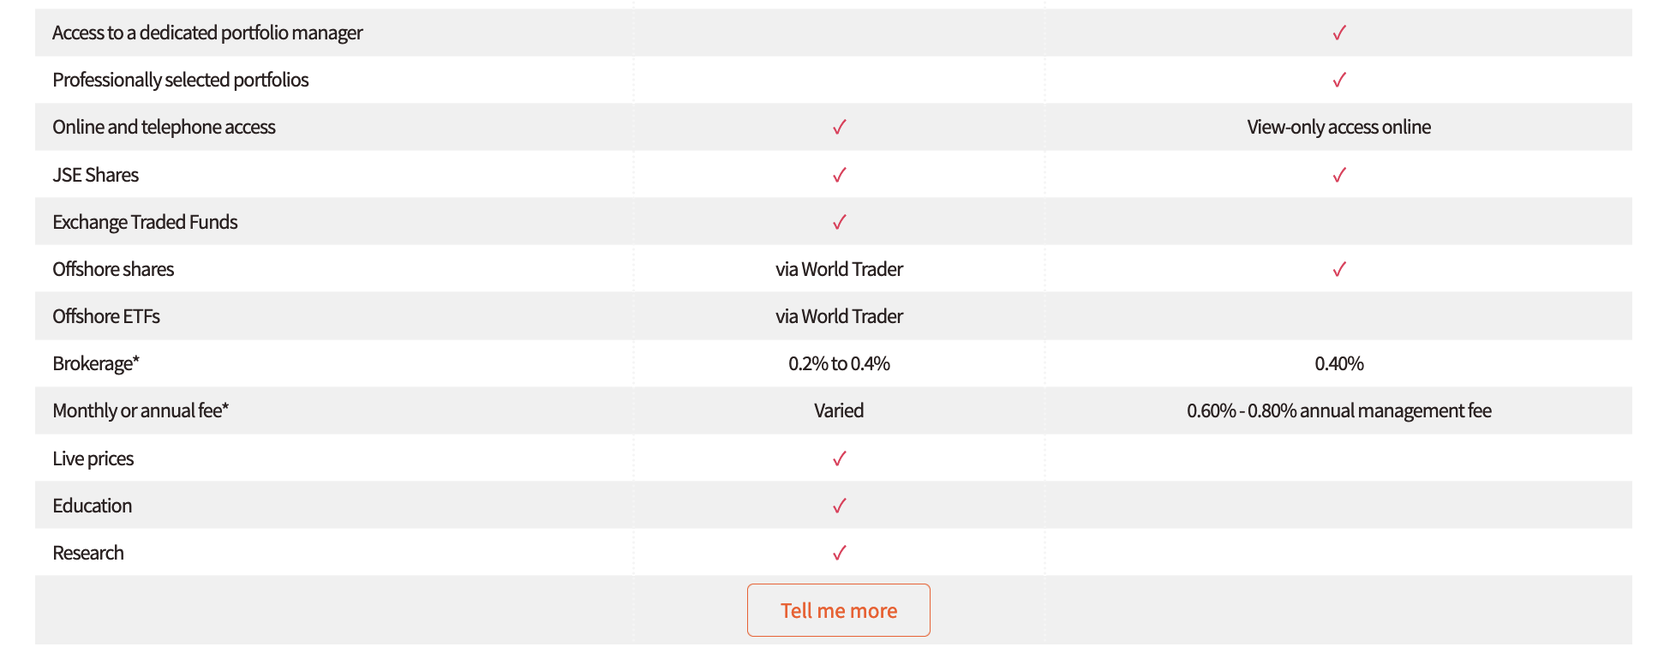Click checkmark in Exchange Traded Funds row

[x=840, y=222]
